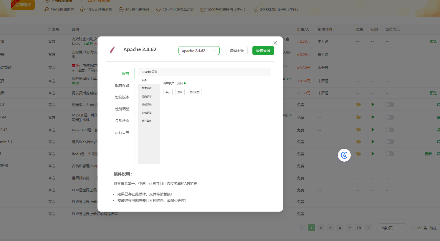Image resolution: width=440 pixels, height=241 pixels.
Task: Select the 负载状态 tab
Action: point(122,121)
